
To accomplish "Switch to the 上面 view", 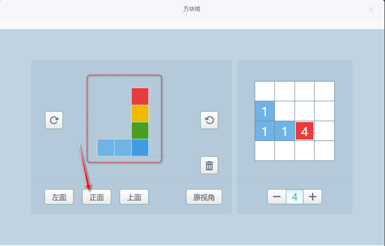I will (x=134, y=197).
